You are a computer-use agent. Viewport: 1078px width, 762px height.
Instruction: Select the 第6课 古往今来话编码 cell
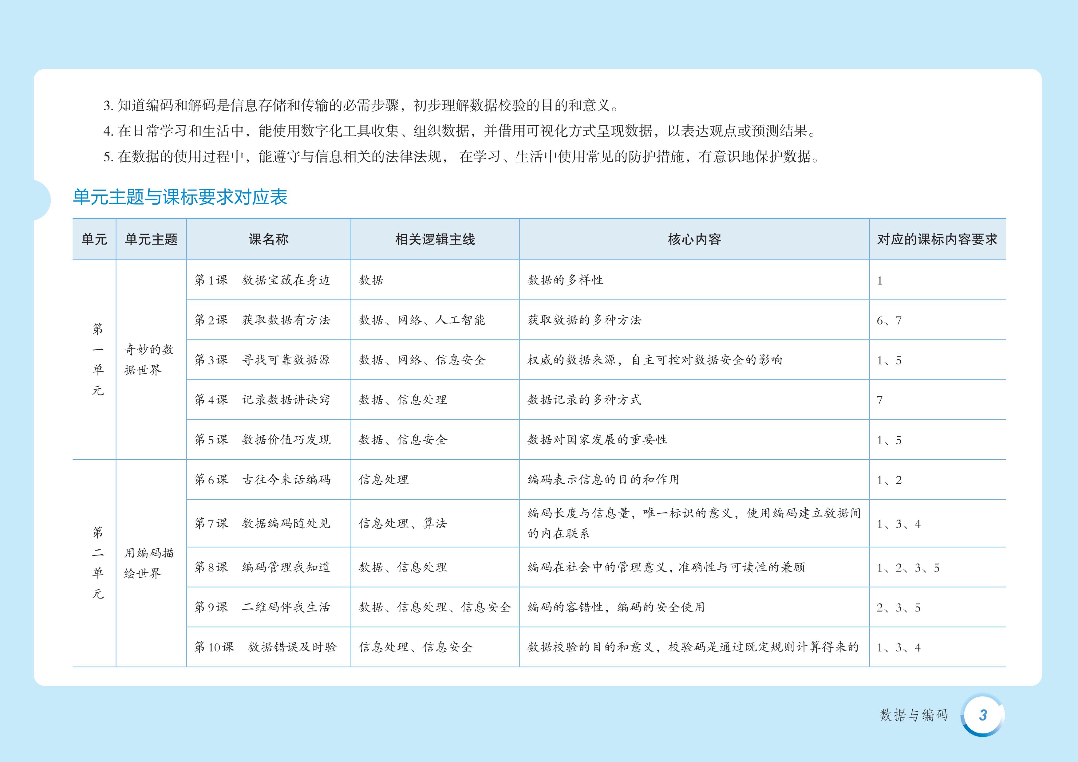coord(263,480)
